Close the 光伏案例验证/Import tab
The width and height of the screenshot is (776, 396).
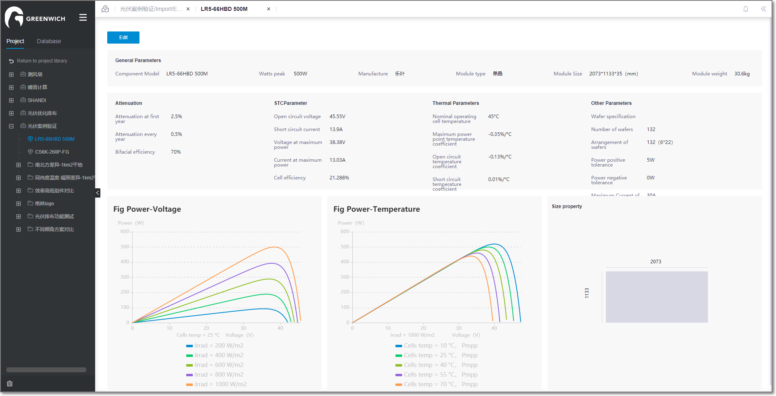pos(188,9)
